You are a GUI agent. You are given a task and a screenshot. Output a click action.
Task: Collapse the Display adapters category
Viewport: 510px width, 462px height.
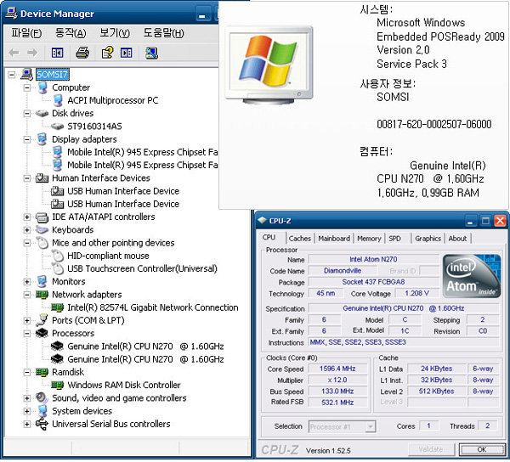pos(27,139)
